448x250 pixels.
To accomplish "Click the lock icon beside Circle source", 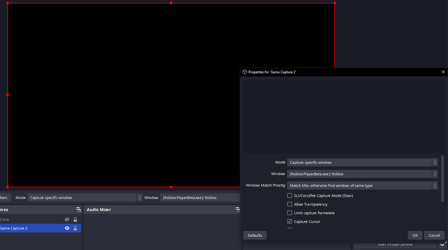I will pos(75,219).
